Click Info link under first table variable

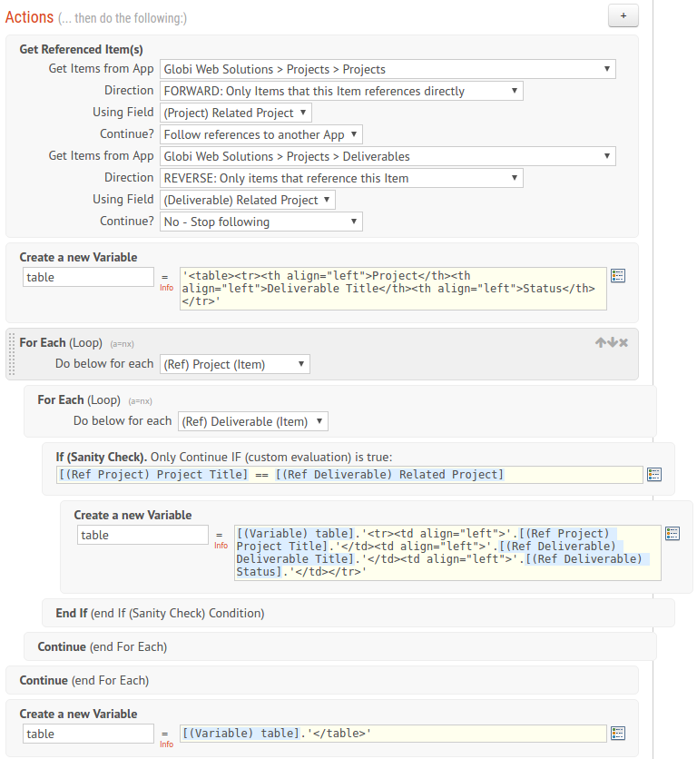tap(166, 288)
